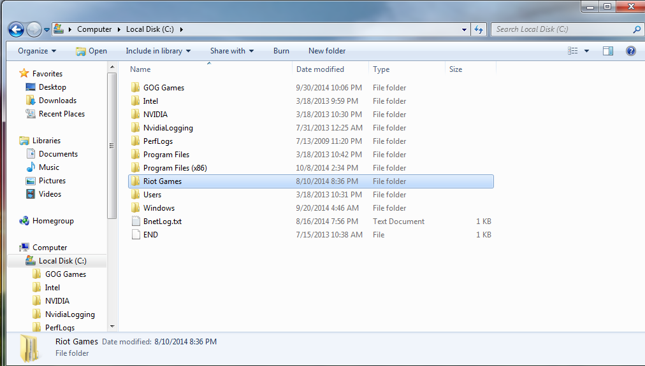The image size is (645, 366).
Task: Open GOG Games in the navigation tree
Action: pos(66,274)
